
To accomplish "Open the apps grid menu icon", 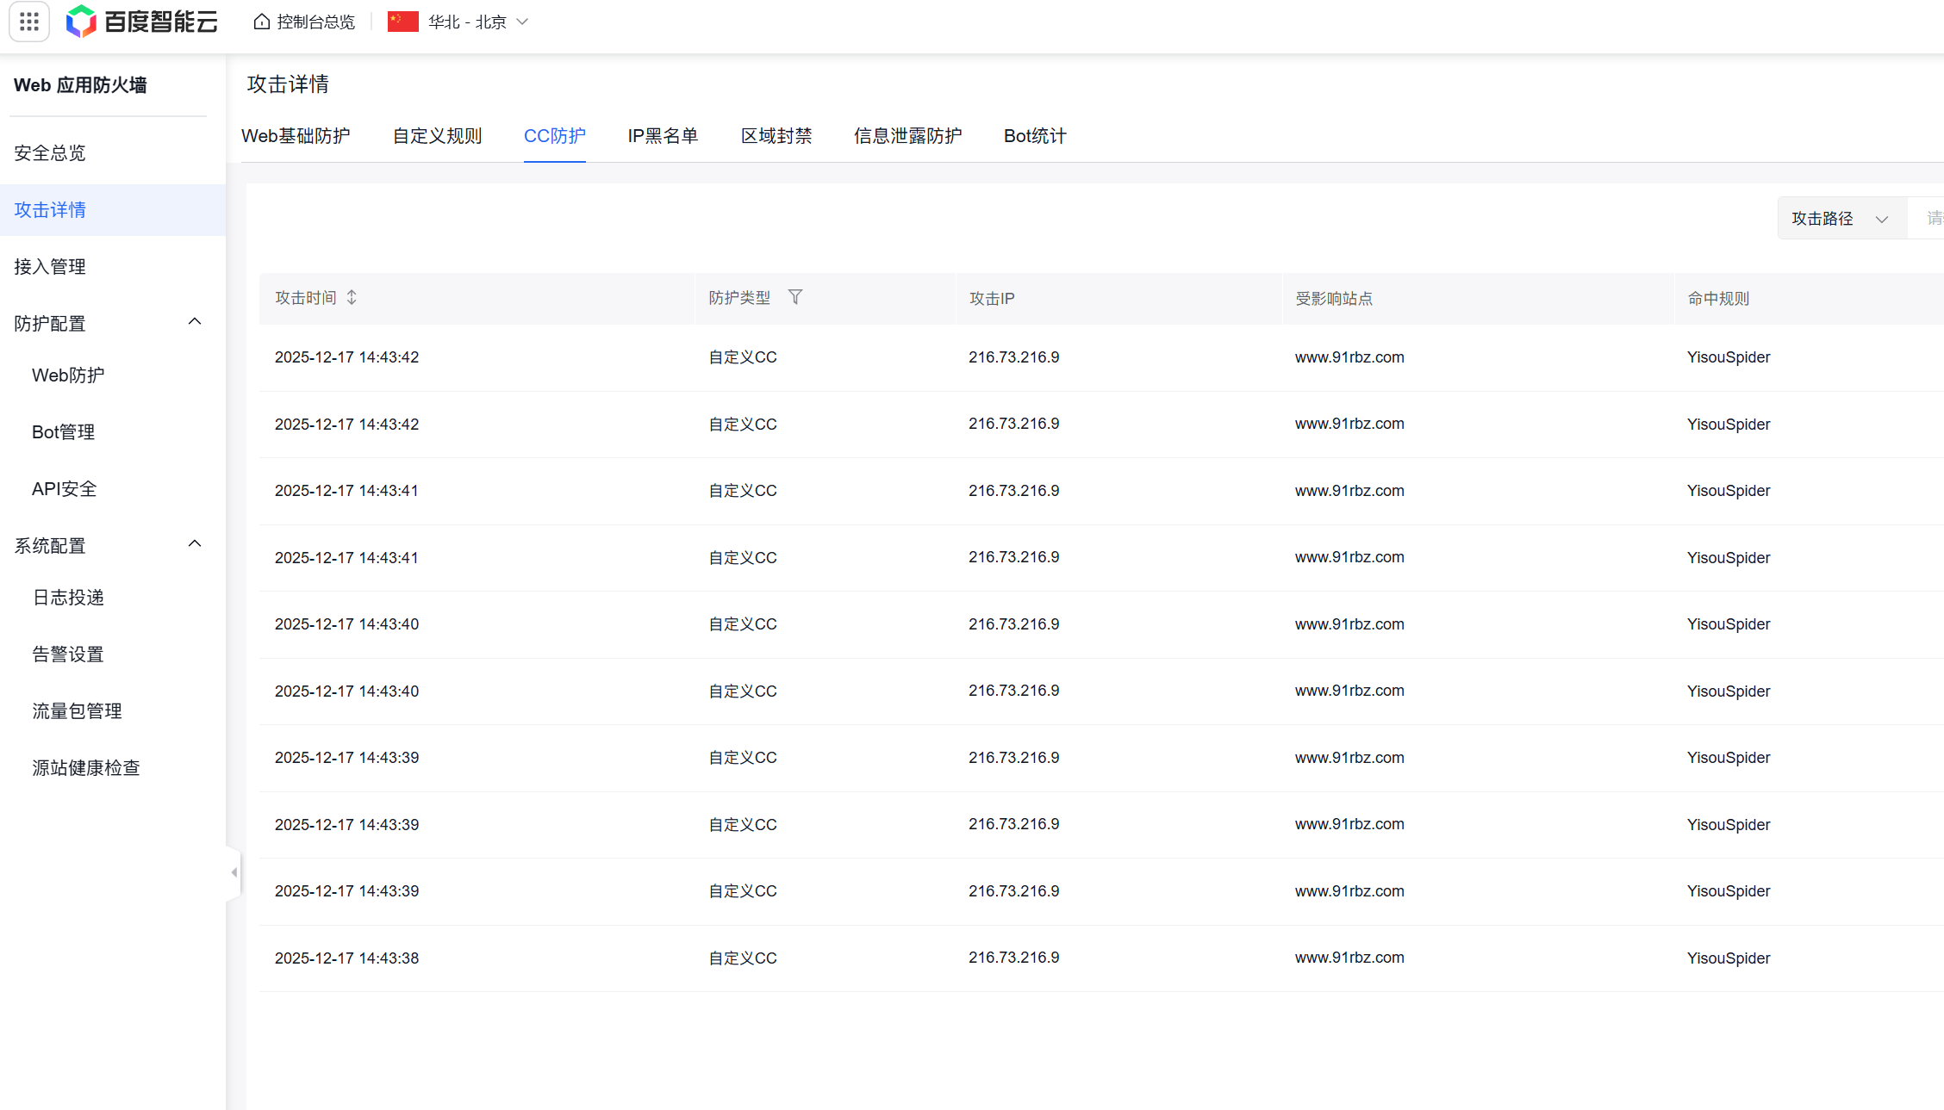I will tap(29, 22).
